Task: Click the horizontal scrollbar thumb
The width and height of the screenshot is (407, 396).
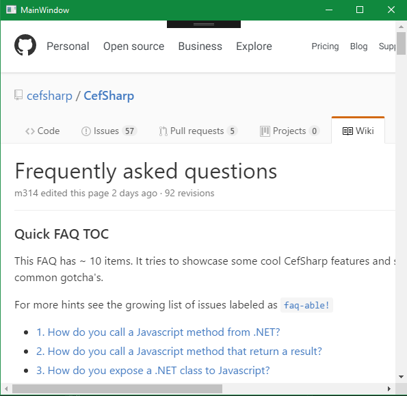Action: coord(117,388)
